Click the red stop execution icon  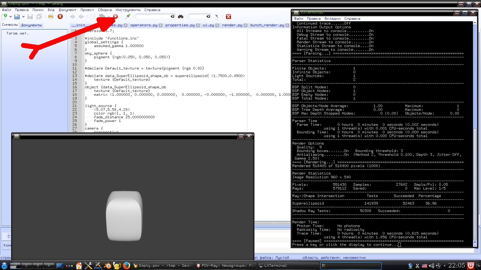tap(115, 16)
